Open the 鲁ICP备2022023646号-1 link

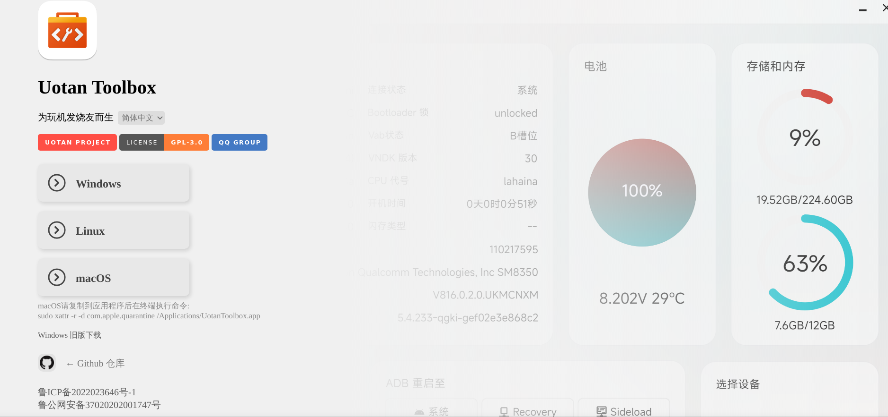[x=87, y=392]
